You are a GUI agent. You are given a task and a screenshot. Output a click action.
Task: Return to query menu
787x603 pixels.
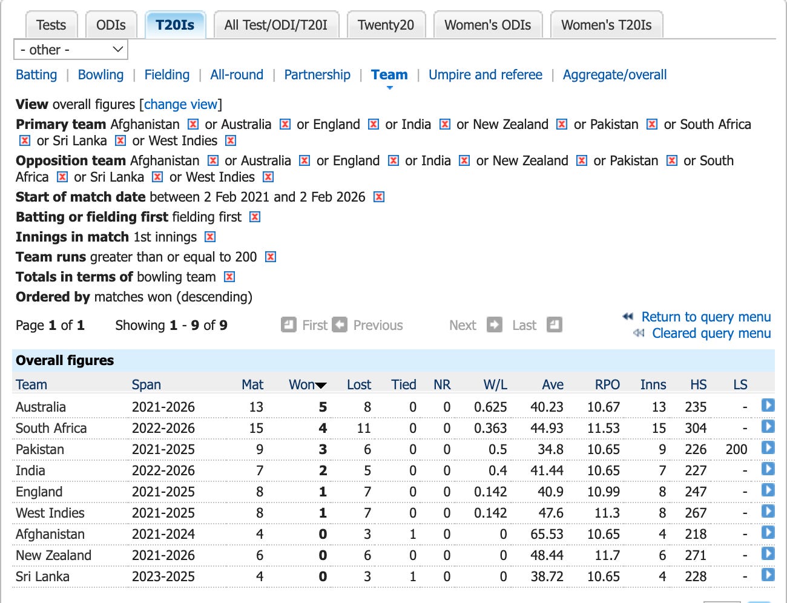click(x=706, y=317)
